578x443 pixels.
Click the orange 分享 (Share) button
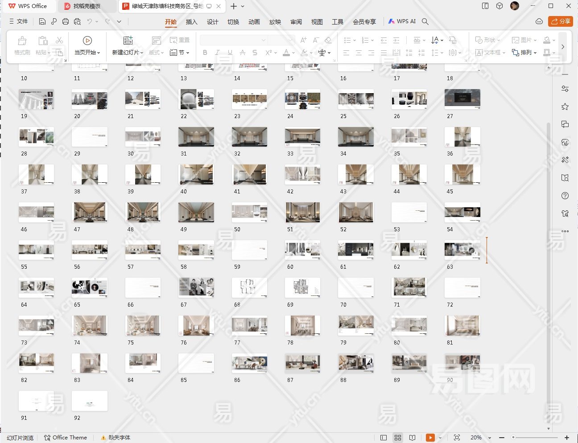(x=560, y=21)
